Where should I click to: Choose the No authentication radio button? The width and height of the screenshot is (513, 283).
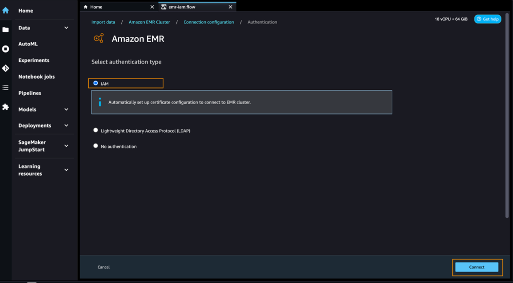96,146
